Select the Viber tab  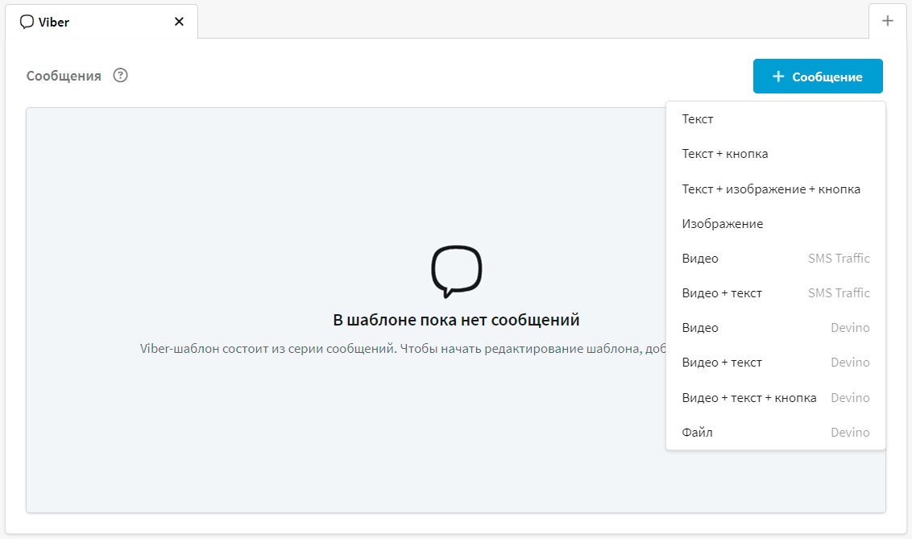[x=102, y=22]
